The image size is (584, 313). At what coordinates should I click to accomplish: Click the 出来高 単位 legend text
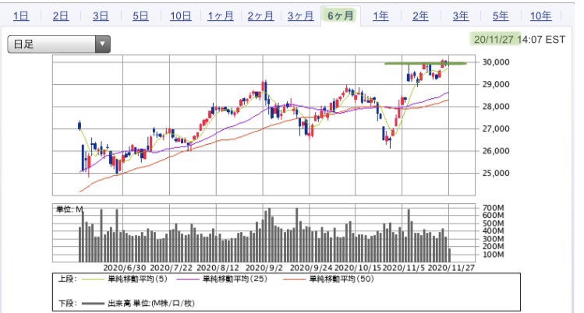coord(151,304)
